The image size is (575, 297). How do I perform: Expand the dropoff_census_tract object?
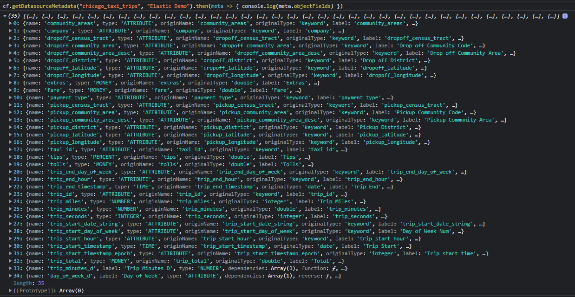coord(10,38)
